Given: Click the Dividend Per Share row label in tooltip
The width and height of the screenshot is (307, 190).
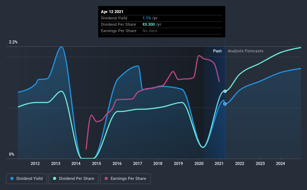Looking at the screenshot, I should tap(119, 24).
